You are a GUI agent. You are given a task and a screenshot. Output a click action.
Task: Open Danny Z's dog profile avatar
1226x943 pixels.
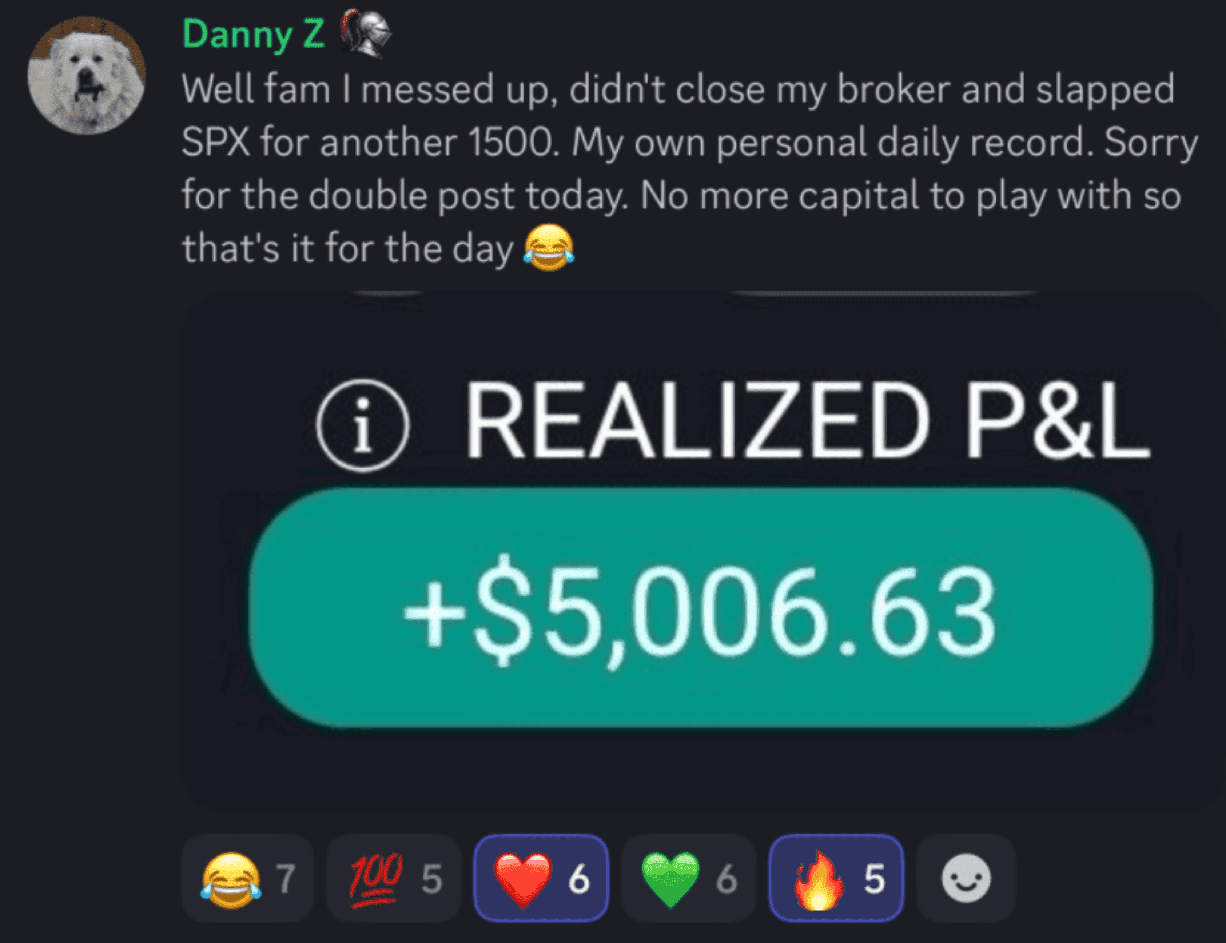87,75
